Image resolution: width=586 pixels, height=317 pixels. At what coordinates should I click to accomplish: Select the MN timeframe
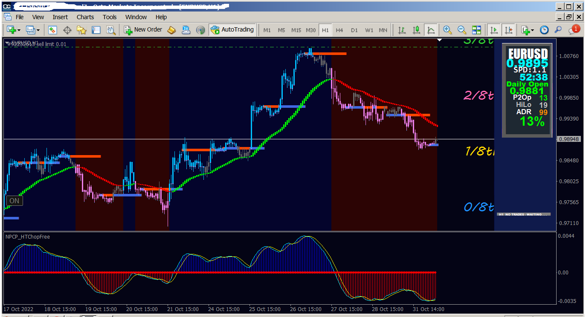click(x=383, y=30)
